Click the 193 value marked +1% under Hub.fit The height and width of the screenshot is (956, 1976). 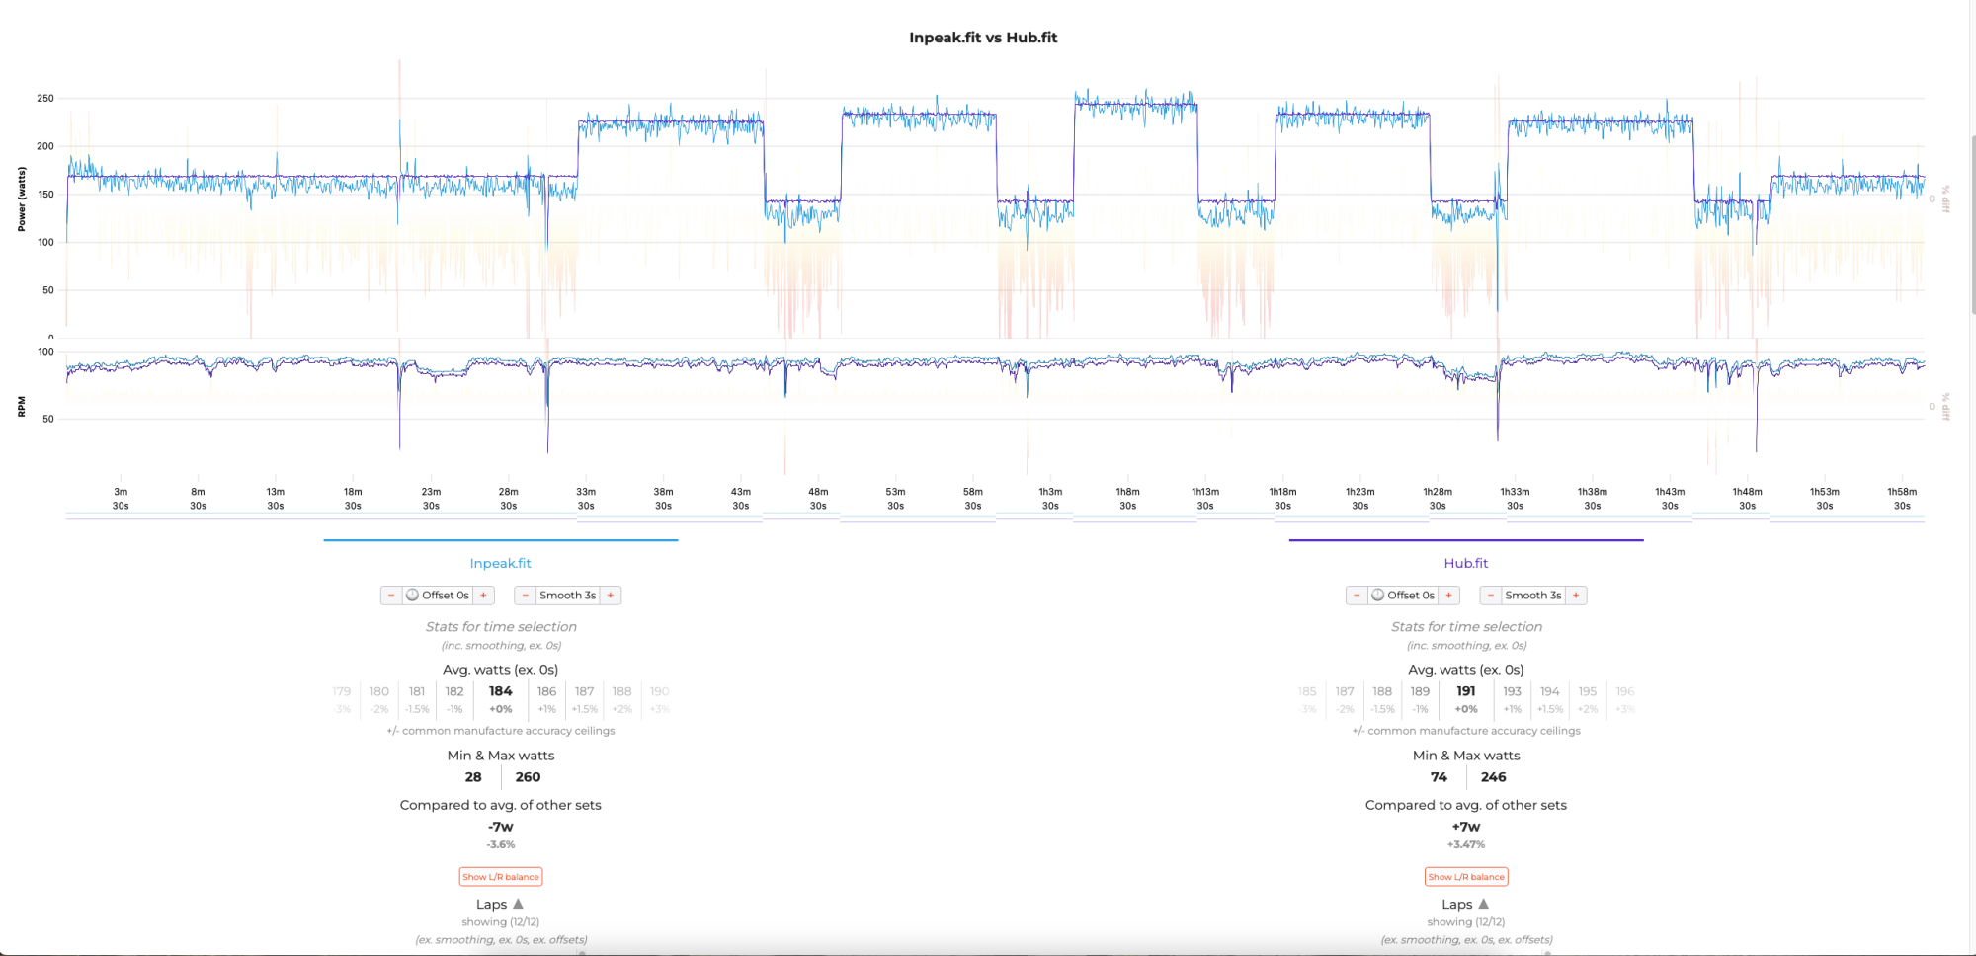point(1512,692)
